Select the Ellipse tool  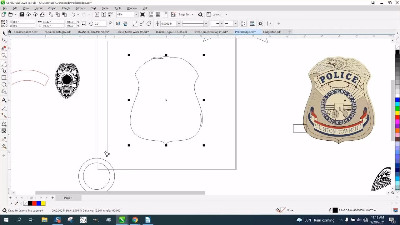tap(4, 85)
